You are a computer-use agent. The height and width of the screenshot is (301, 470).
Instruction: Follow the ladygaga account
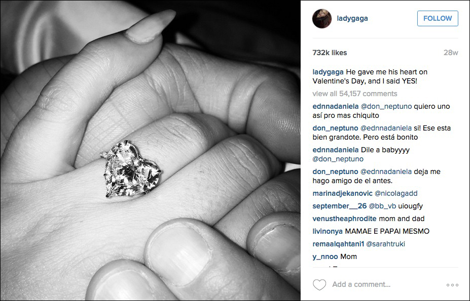point(438,18)
